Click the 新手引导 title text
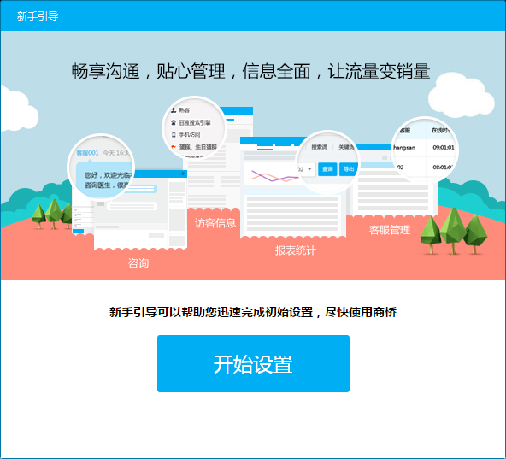Viewport: 506px width, 459px height. coord(38,15)
